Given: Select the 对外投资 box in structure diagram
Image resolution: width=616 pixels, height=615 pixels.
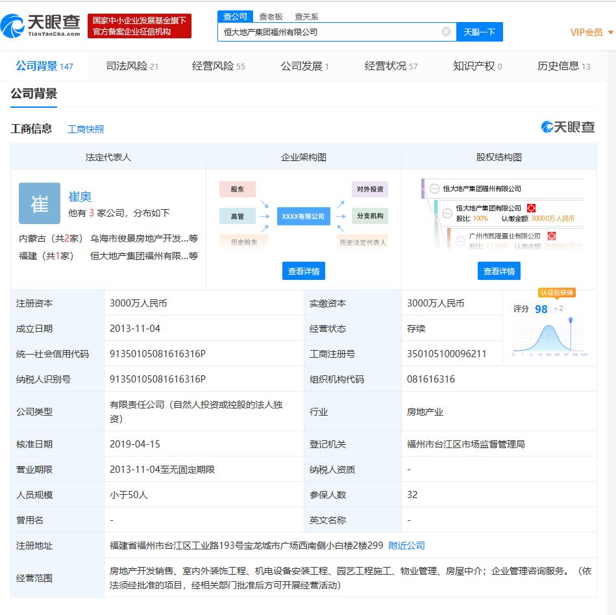Looking at the screenshot, I should pyautogui.click(x=370, y=189).
